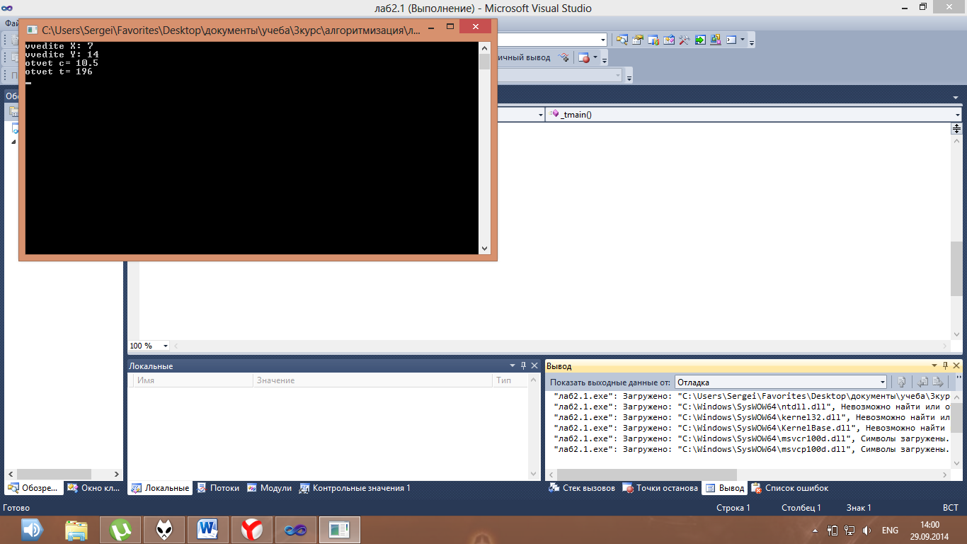Click the Breakpoints window icon with red dot
Image resolution: width=967 pixels, height=544 pixels.
[x=584, y=57]
